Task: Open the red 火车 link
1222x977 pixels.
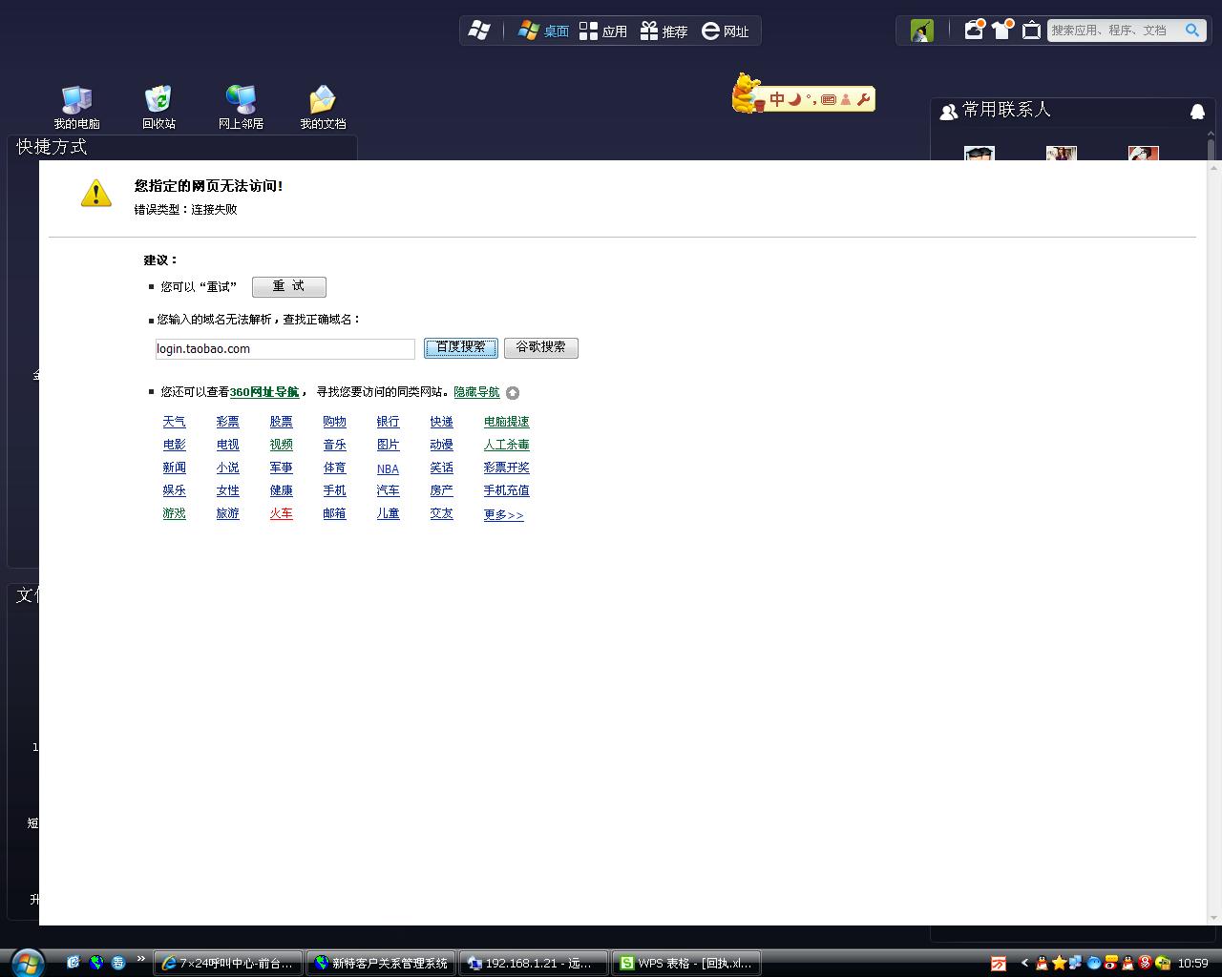Action: tap(282, 513)
